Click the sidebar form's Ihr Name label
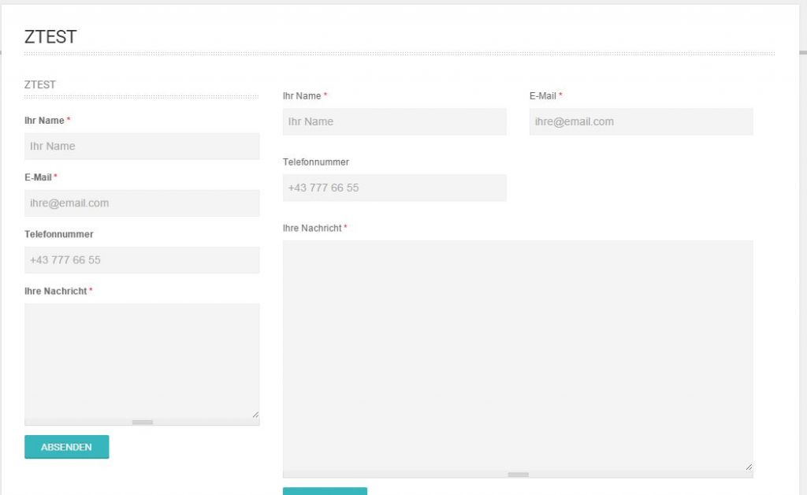The image size is (807, 495). coord(44,121)
